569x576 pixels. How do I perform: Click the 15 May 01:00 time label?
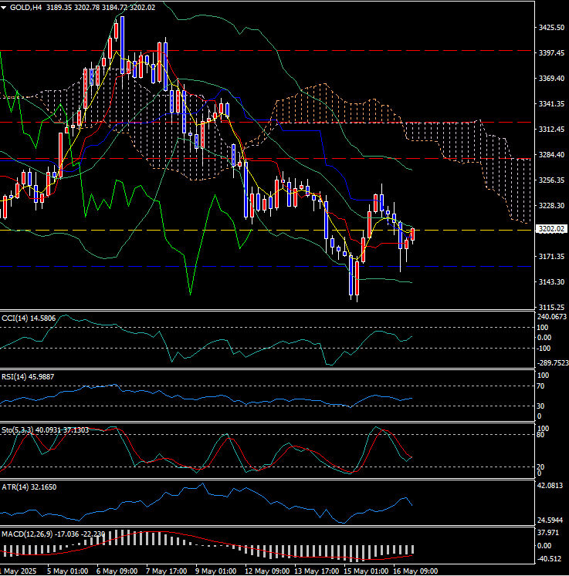coord(366,571)
